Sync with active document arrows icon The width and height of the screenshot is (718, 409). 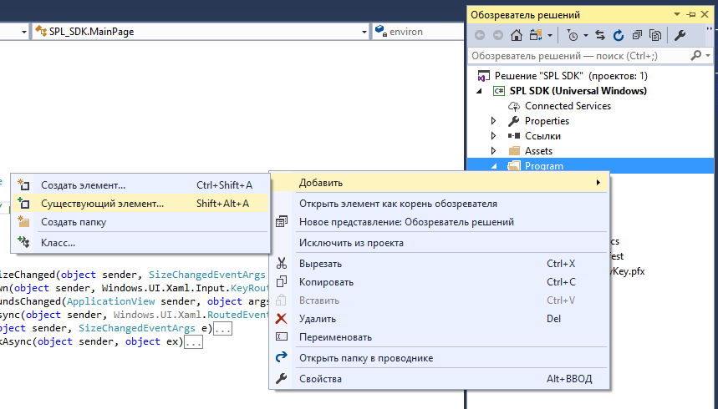tap(600, 35)
